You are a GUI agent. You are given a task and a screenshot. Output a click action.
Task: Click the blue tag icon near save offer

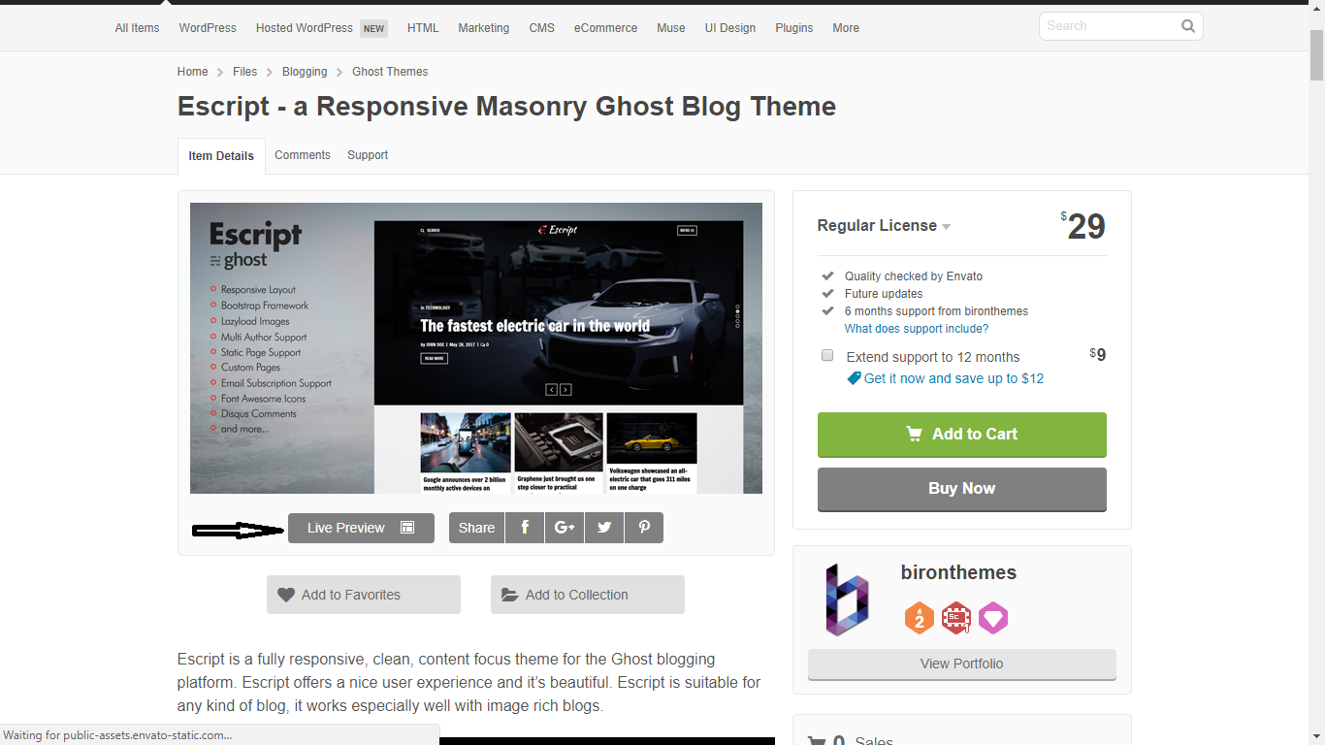[854, 378]
